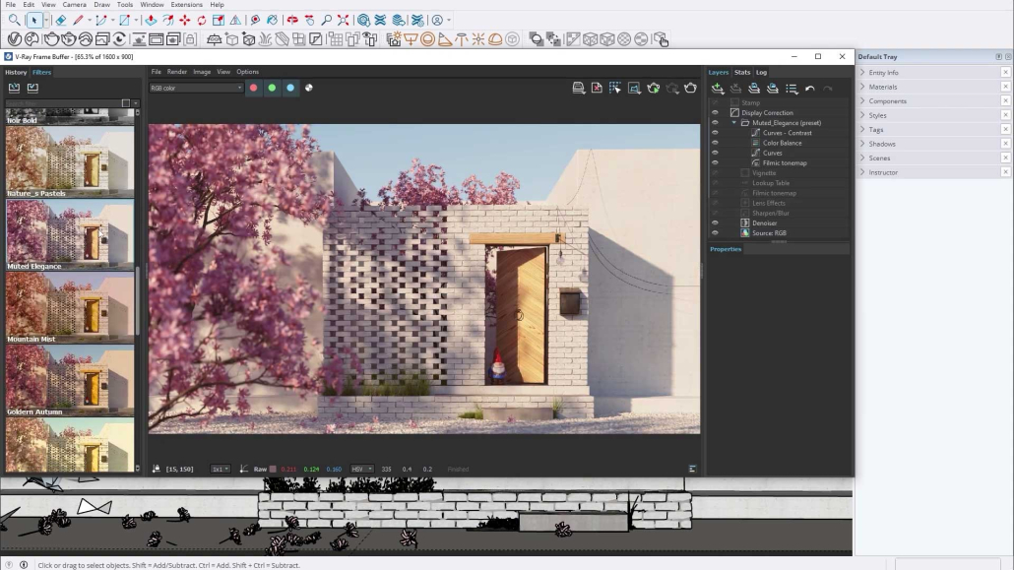Apply the Nature_s Pastels filter thumbnail
1014x570 pixels.
[x=70, y=161]
